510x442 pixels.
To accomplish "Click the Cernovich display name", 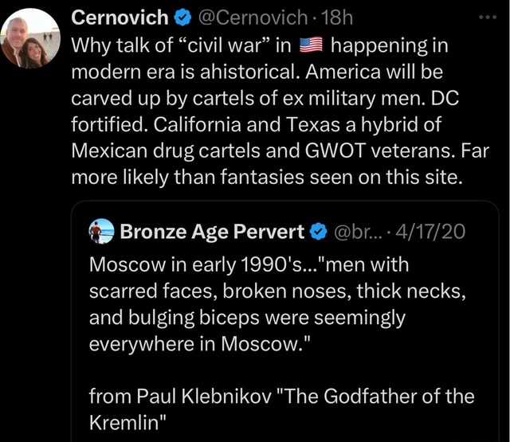I will (120, 18).
